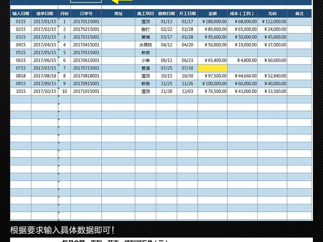Select order number 20170515001 cell

click(x=86, y=53)
